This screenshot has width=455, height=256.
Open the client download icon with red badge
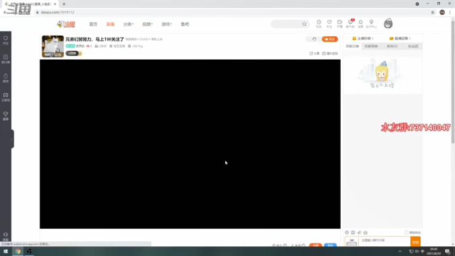coord(350,23)
